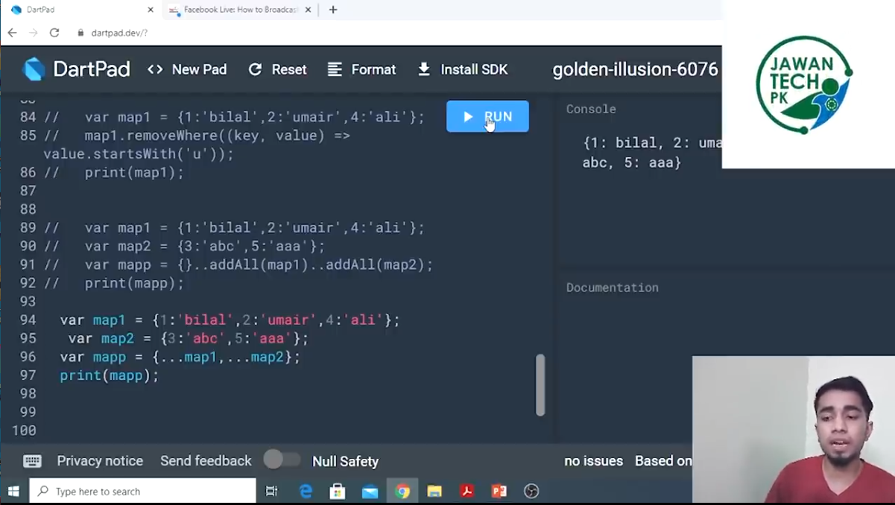Click the code editor vertical scrollbar
This screenshot has height=505, width=895.
point(540,385)
